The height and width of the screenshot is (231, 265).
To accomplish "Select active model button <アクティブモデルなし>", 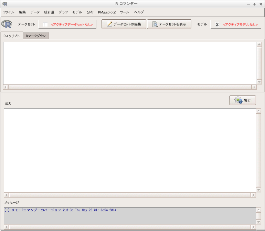I will click(x=236, y=24).
